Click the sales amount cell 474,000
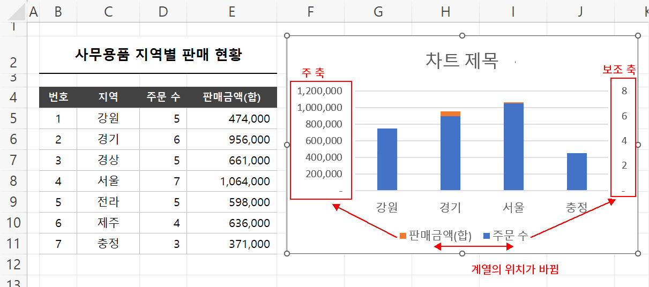The width and height of the screenshot is (649, 287). click(x=232, y=118)
